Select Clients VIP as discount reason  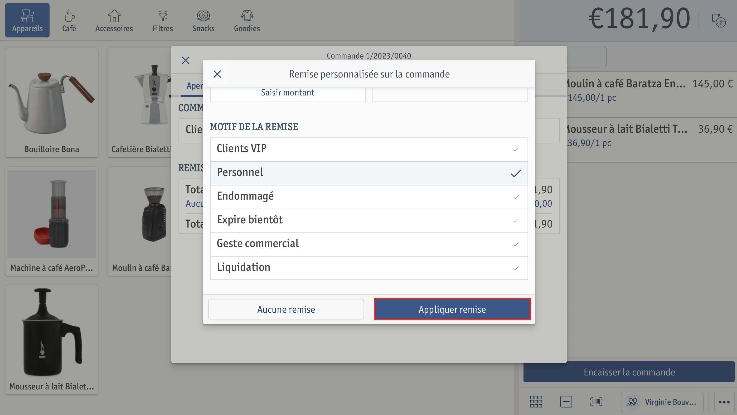point(369,149)
